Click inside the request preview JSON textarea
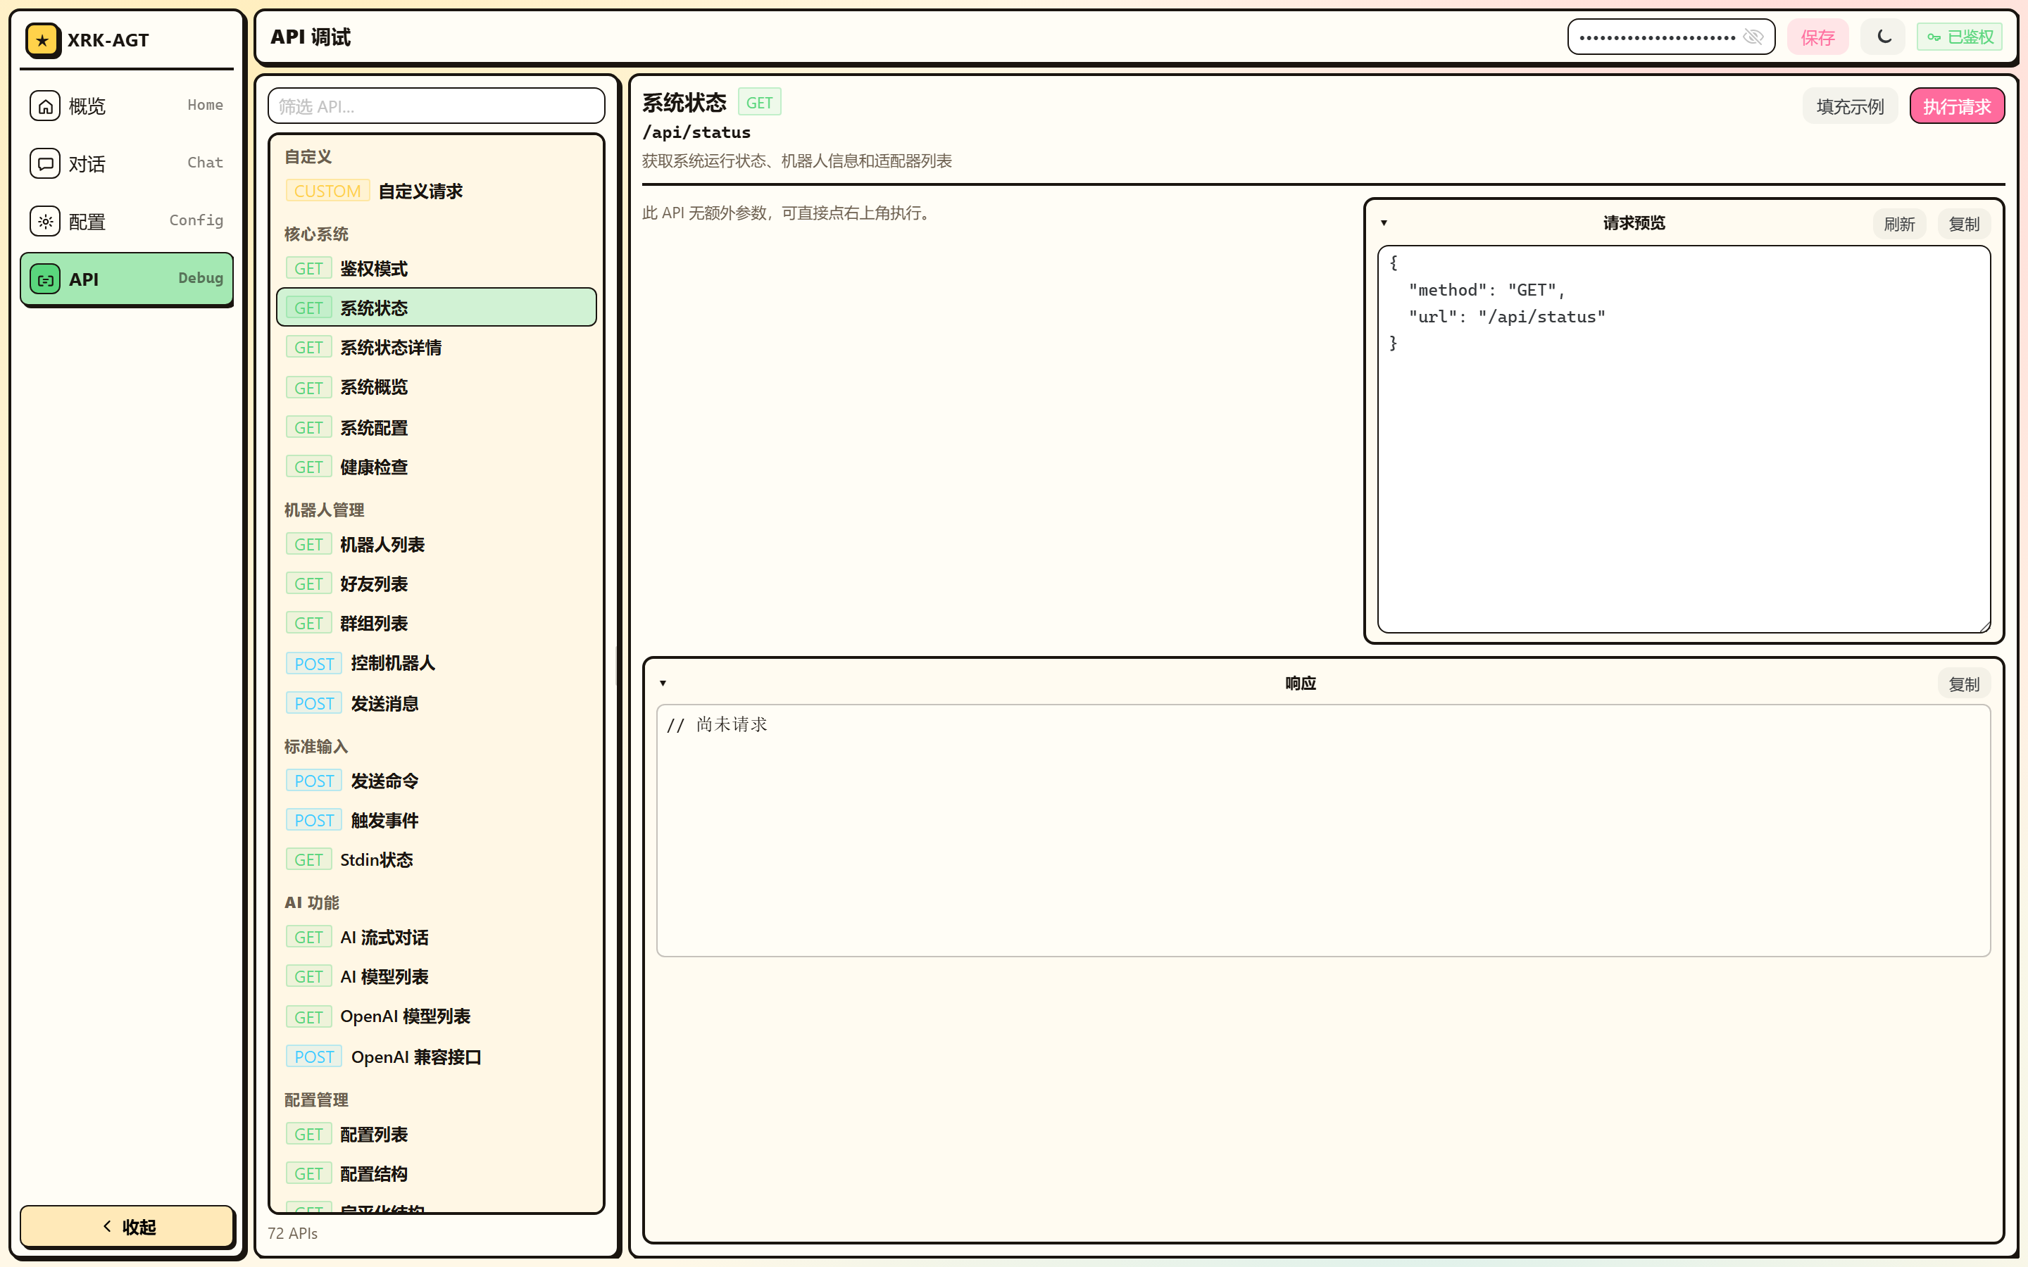The width and height of the screenshot is (2028, 1267). (1684, 439)
